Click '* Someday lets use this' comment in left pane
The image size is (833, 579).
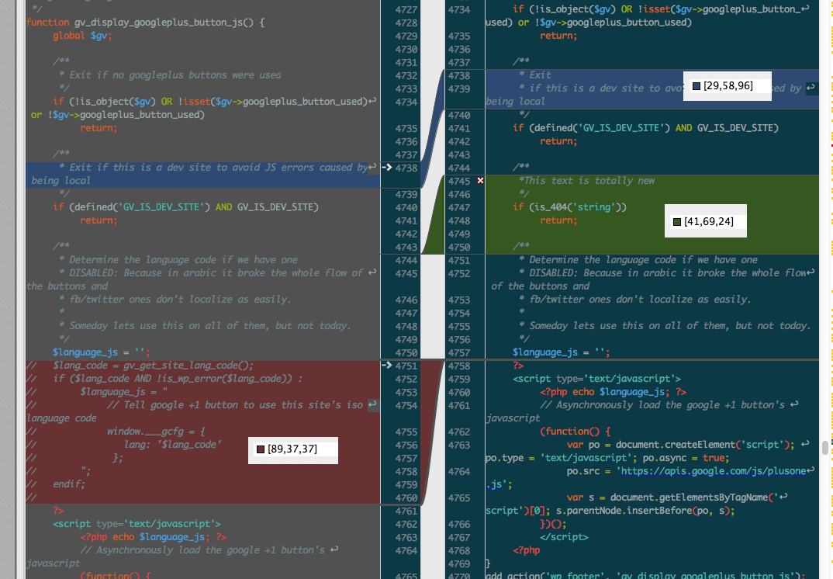(205, 325)
